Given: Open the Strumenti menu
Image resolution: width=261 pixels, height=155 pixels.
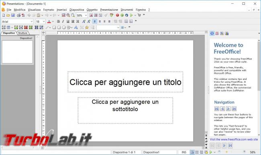Looking at the screenshot, I should click(x=127, y=10).
